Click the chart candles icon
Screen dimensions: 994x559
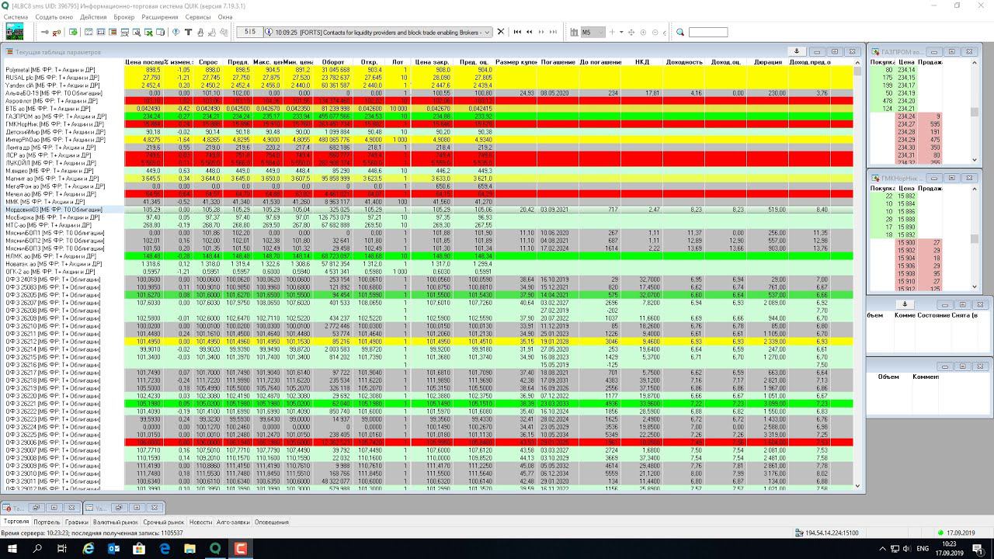coord(574,32)
